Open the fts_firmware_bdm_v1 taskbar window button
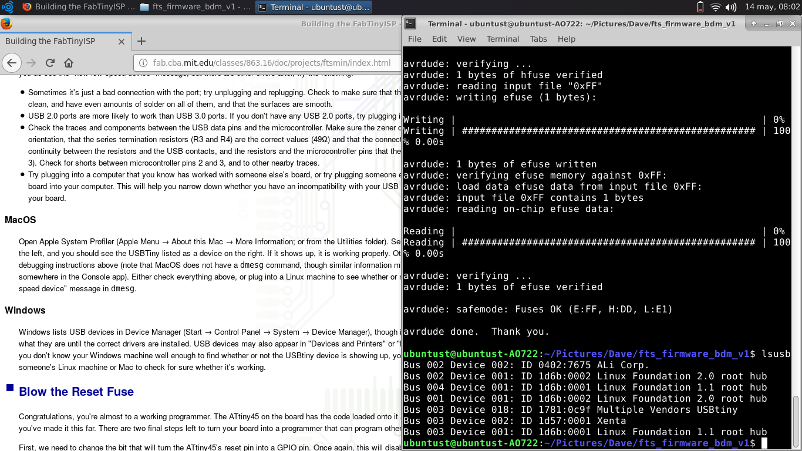The width and height of the screenshot is (802, 451). (x=196, y=7)
